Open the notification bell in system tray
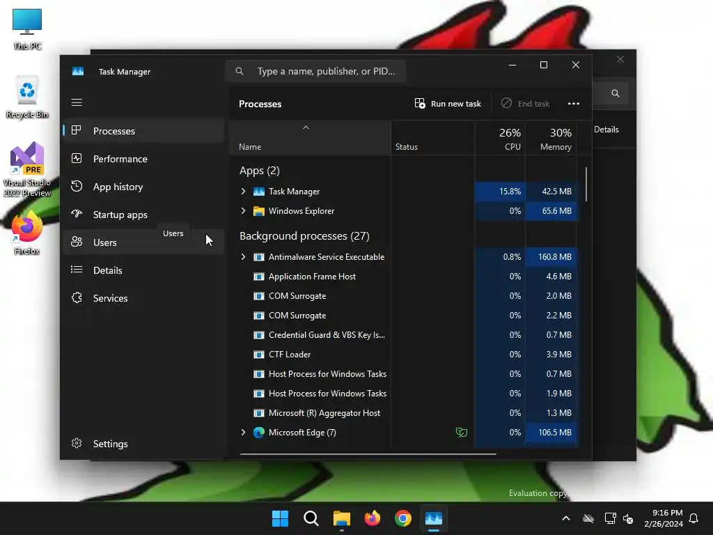 (694, 518)
